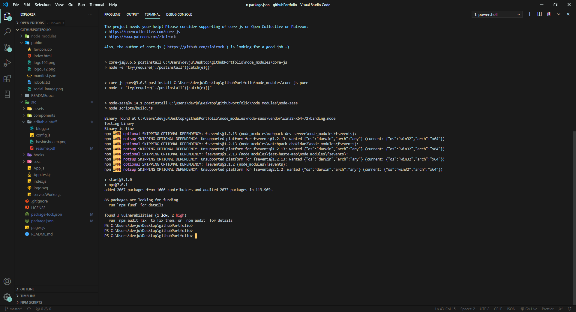Open the Terminal menu
576x312 pixels.
pyautogui.click(x=97, y=4)
